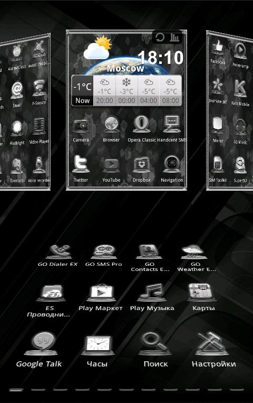Viewport: 253px width, 403px height.
Task: Open AlarmClock on left screen
Action: click(17, 53)
